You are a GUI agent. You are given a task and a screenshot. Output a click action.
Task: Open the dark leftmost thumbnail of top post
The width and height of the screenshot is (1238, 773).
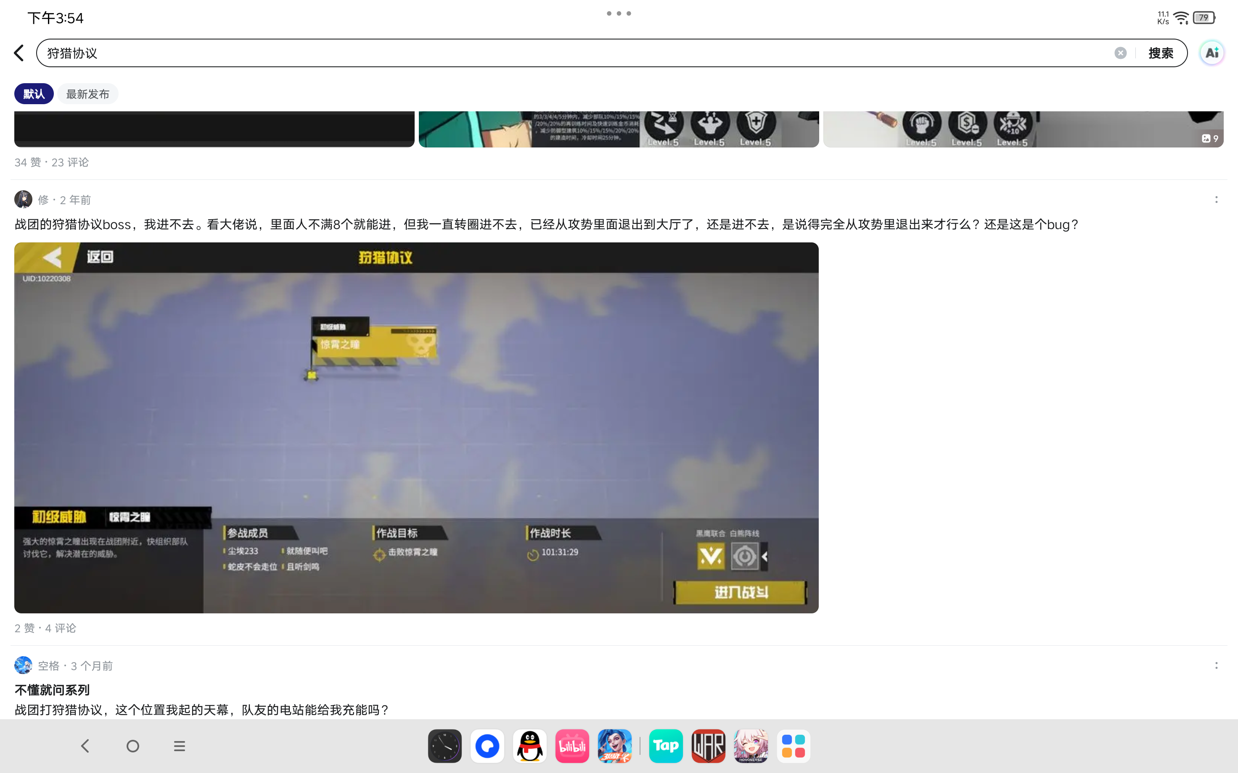click(214, 129)
